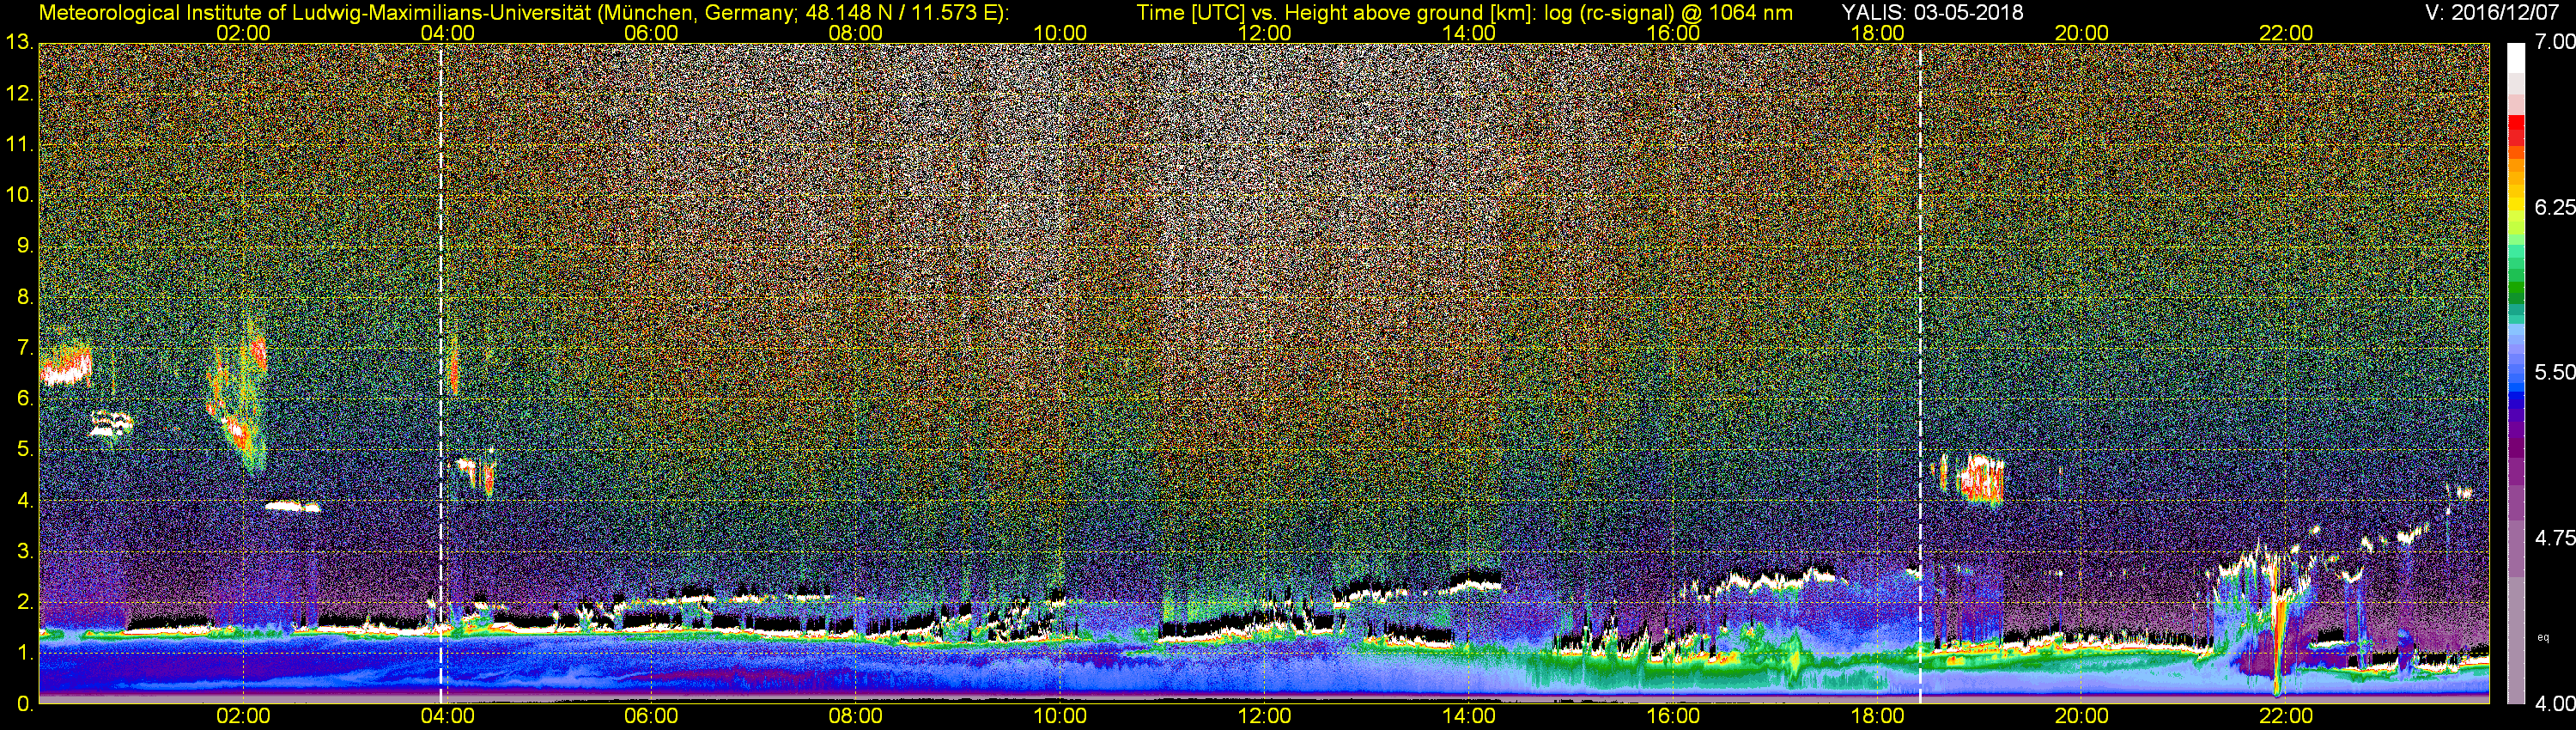This screenshot has height=730, width=2576.
Task: Click the '13.' height axis label
Action: point(20,43)
